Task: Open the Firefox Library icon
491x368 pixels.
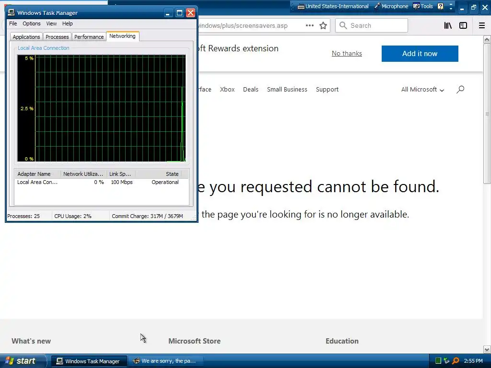Action: [x=448, y=25]
